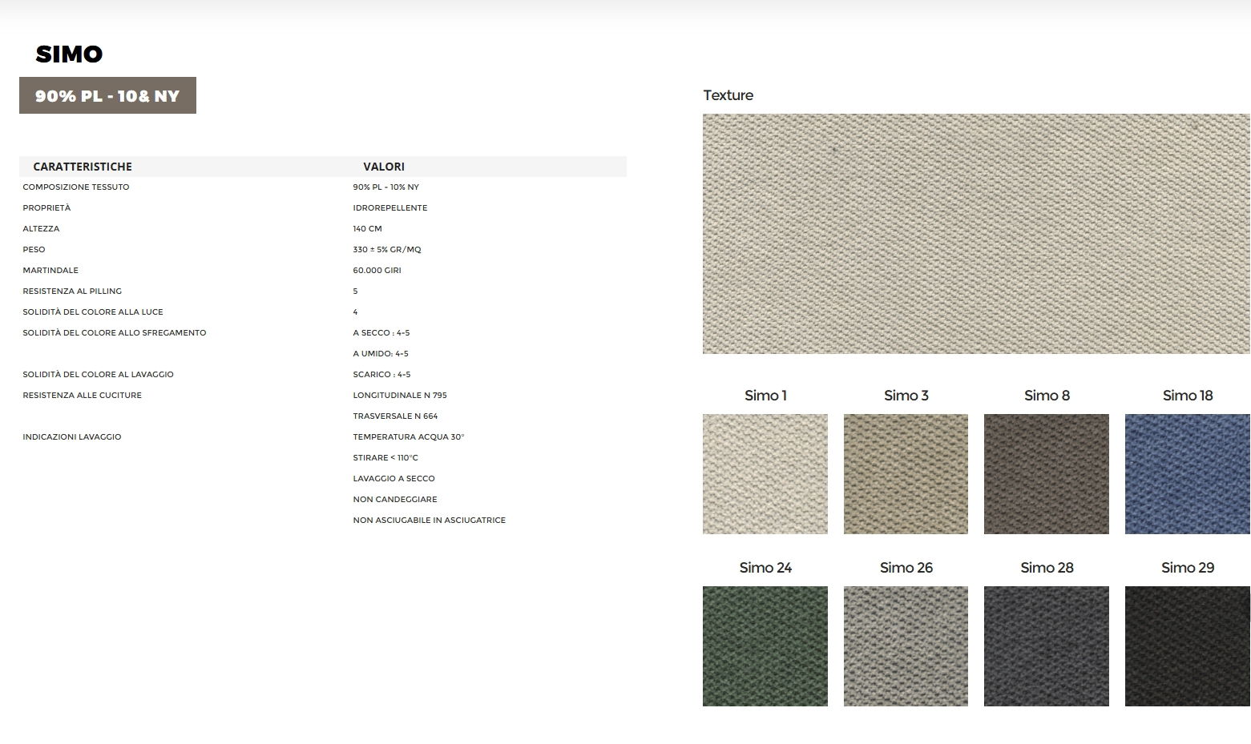Image resolution: width=1251 pixels, height=744 pixels.
Task: Click the A UMIDO: 4-5 value
Action: pyautogui.click(x=381, y=353)
